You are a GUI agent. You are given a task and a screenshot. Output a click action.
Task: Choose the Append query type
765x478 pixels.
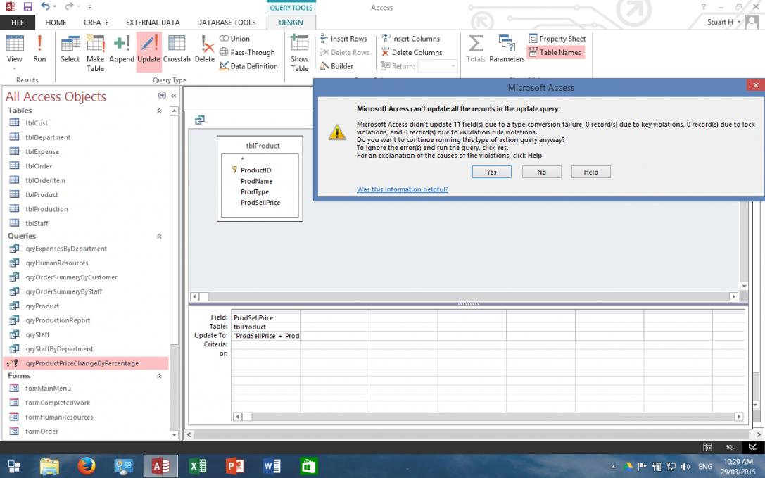tap(122, 49)
